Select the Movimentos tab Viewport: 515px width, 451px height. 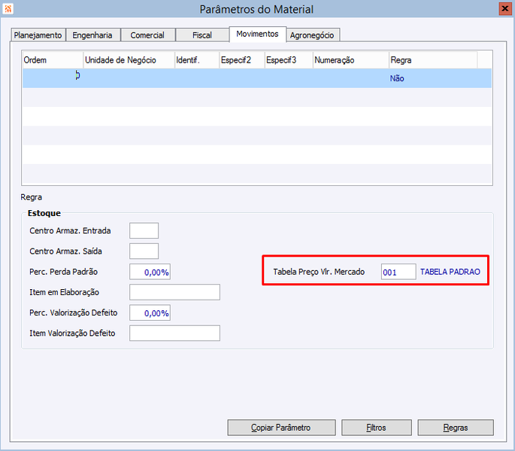[257, 34]
